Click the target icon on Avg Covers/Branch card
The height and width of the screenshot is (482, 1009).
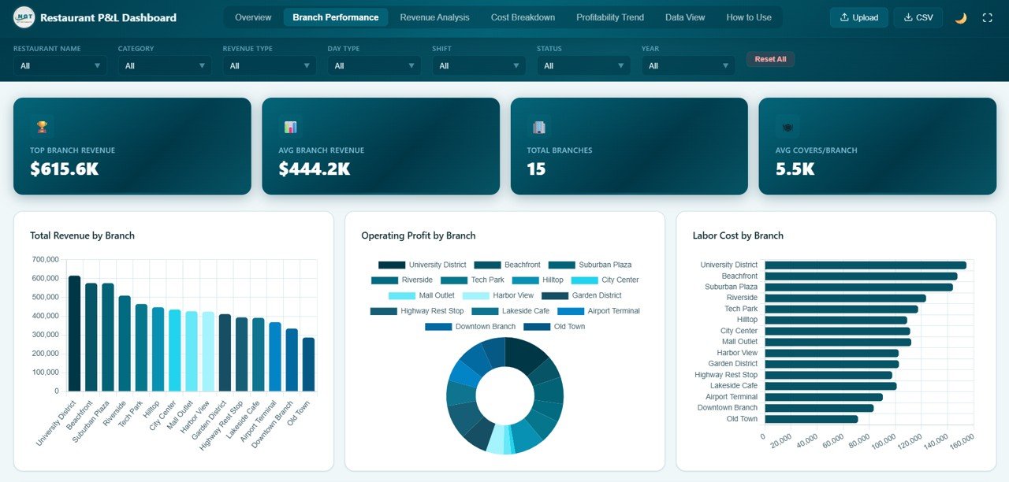pyautogui.click(x=787, y=126)
